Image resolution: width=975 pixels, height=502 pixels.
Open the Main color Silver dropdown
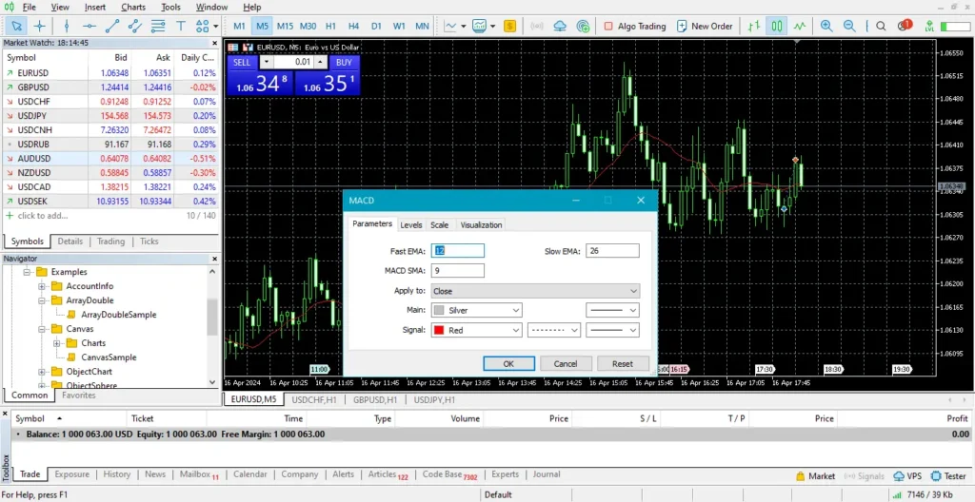(x=476, y=310)
